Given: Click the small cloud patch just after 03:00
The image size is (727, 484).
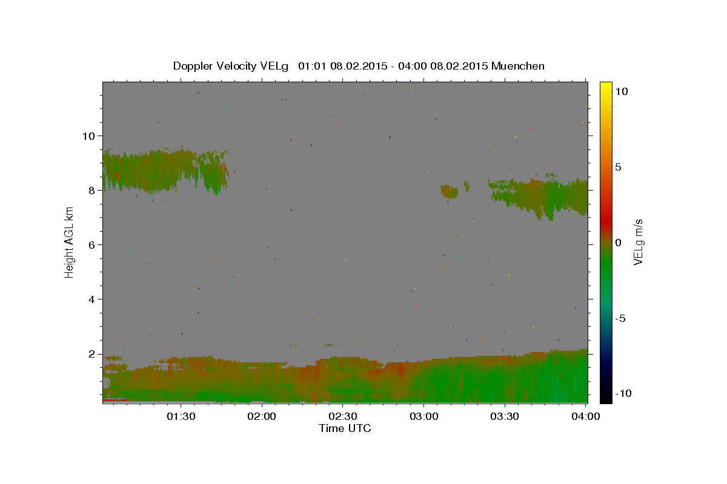Looking at the screenshot, I should [x=450, y=191].
